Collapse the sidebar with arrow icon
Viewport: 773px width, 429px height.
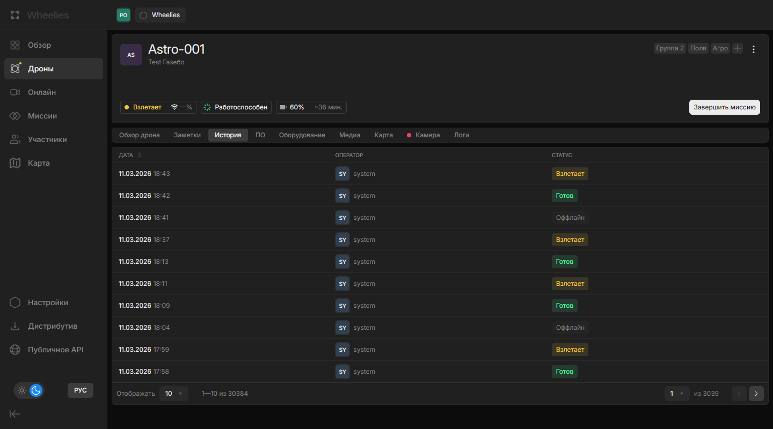15,413
